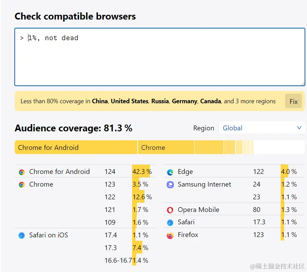Screen dimensions: 307x272
Task: Click Chrome version 121 row
Action: coord(110,210)
